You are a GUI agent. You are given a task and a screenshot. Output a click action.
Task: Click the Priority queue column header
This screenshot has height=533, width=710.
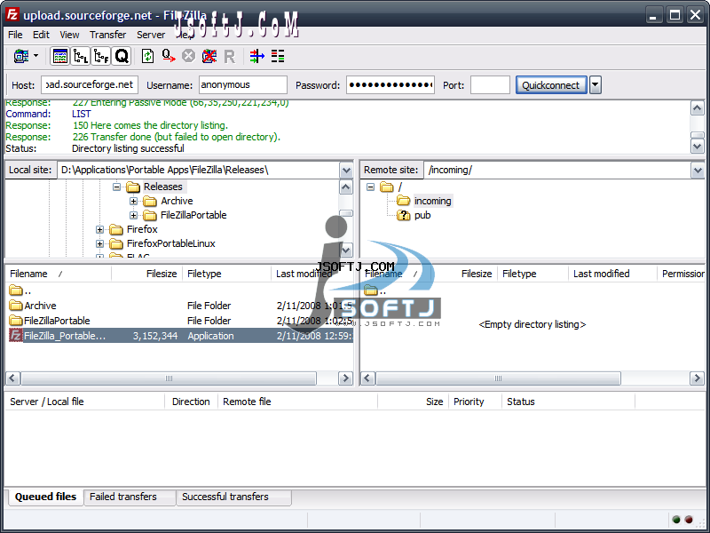(x=475, y=402)
